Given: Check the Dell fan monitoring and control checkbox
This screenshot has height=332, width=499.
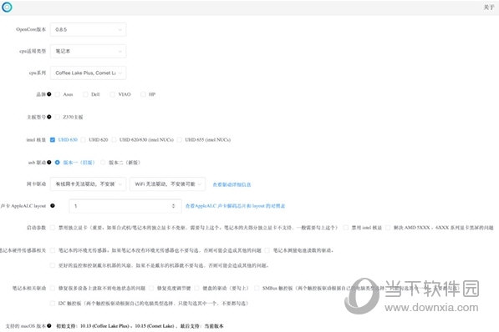Looking at the screenshot, I should click(x=53, y=265).
